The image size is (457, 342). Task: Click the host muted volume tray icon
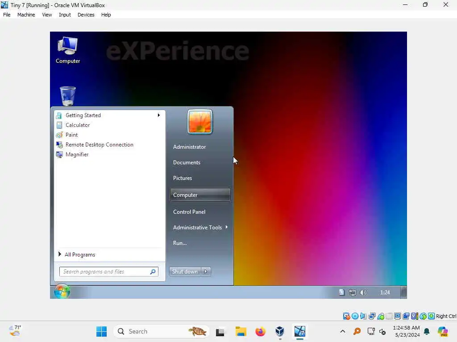[x=382, y=331]
